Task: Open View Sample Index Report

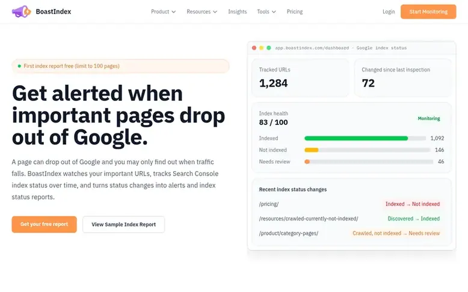Action: 123,224
